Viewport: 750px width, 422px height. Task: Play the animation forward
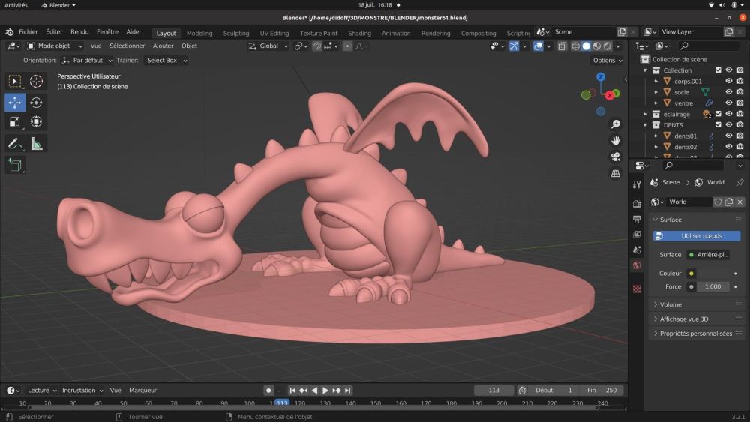[x=325, y=391]
